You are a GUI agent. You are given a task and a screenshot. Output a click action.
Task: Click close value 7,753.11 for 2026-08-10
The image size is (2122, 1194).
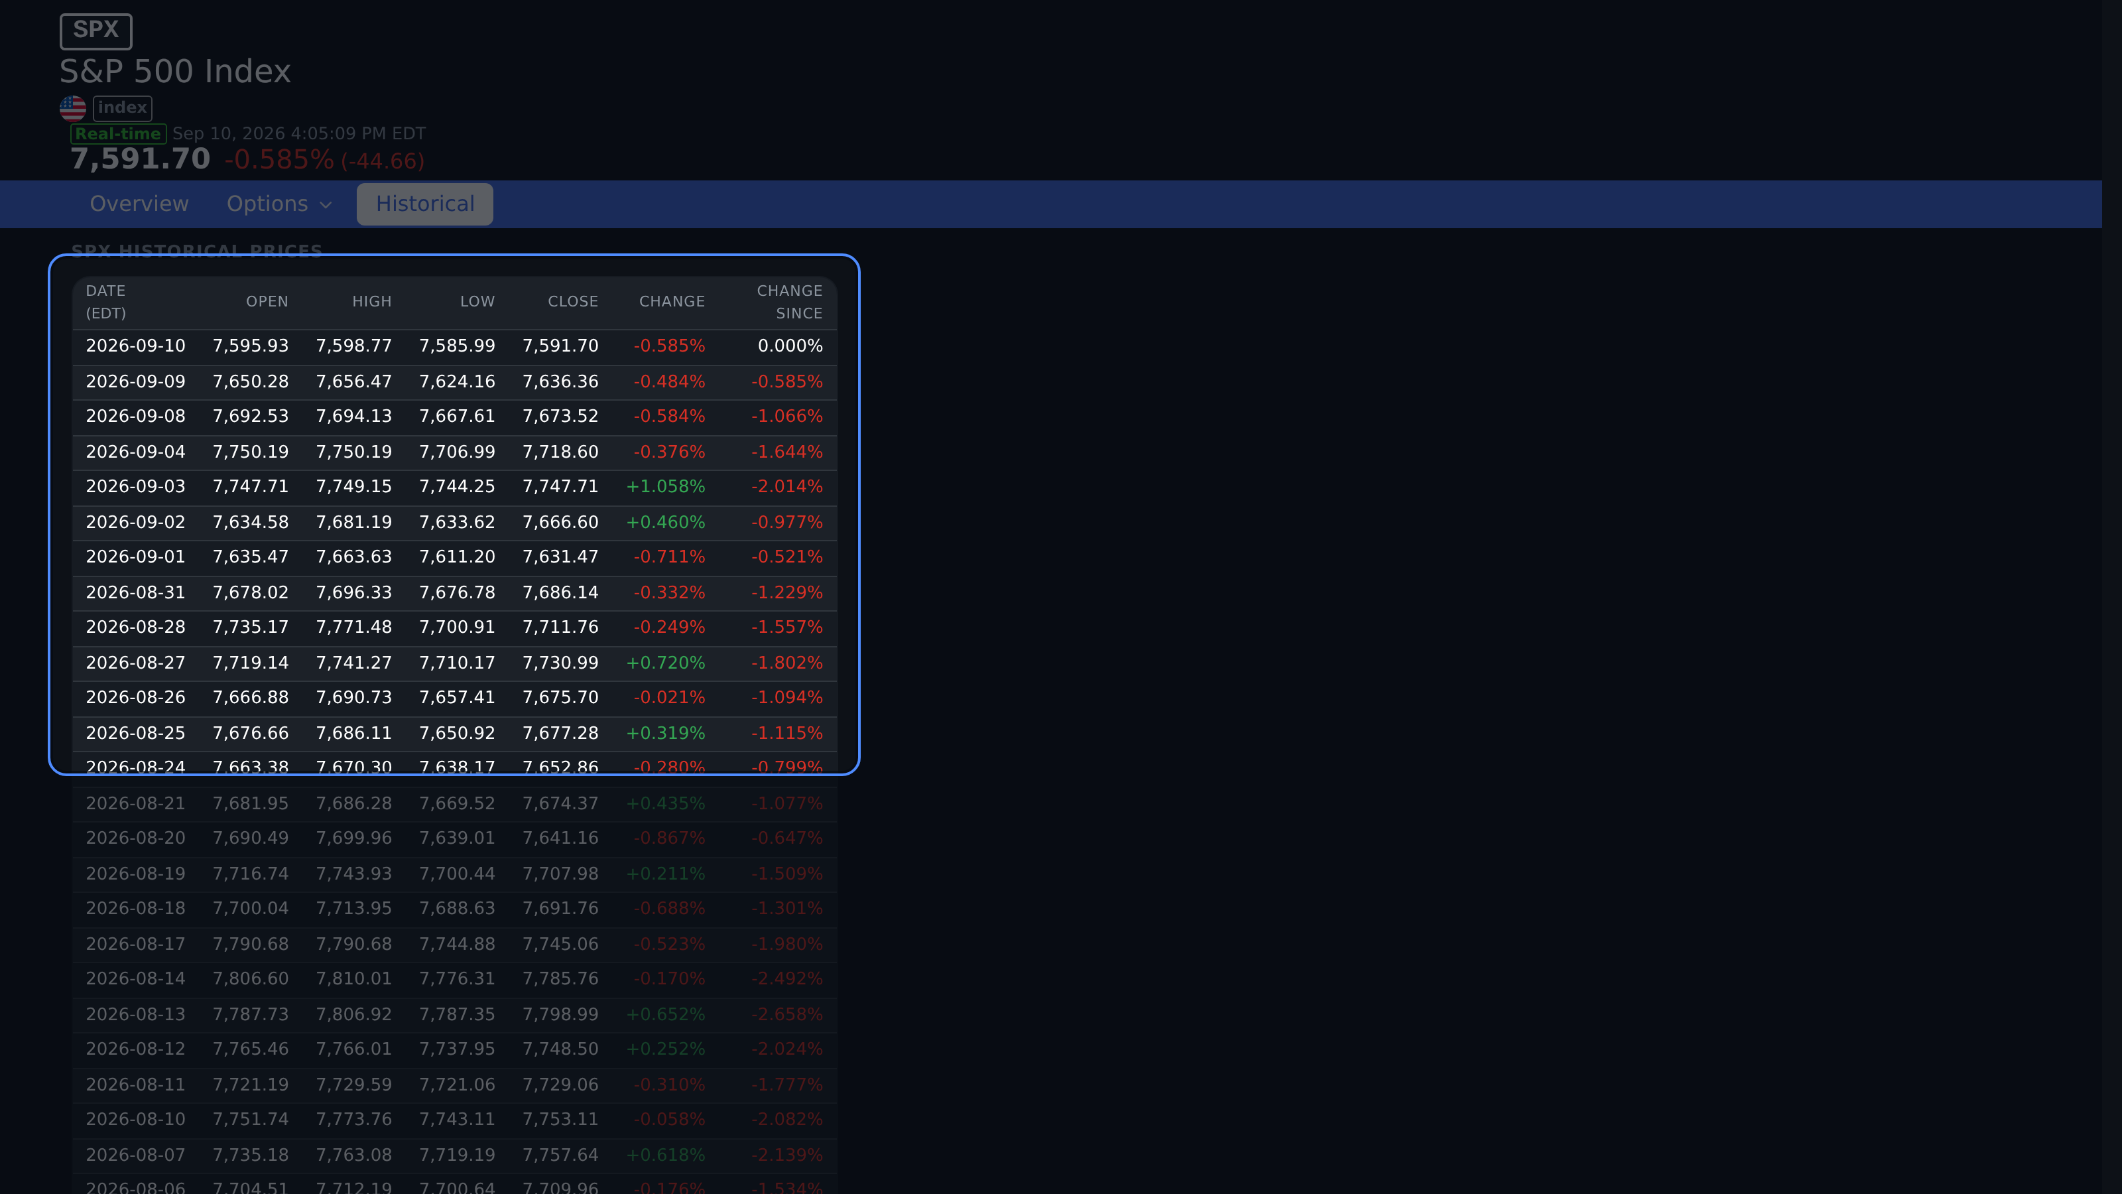click(560, 1119)
